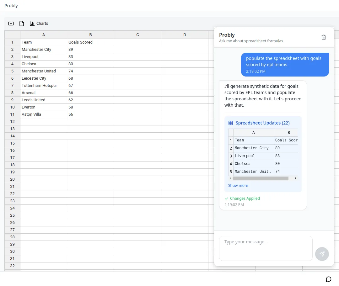Click cell with value 58
Image resolution: width=339 pixels, height=286 pixels.
91,107
